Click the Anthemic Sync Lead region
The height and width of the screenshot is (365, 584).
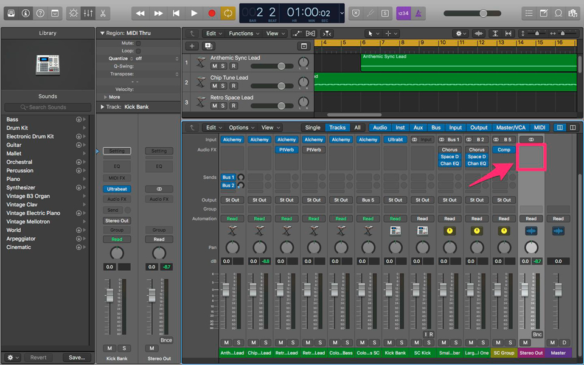point(468,63)
